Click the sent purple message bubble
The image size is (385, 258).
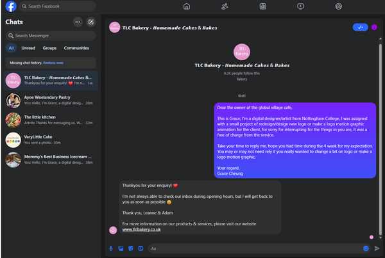click(295, 140)
